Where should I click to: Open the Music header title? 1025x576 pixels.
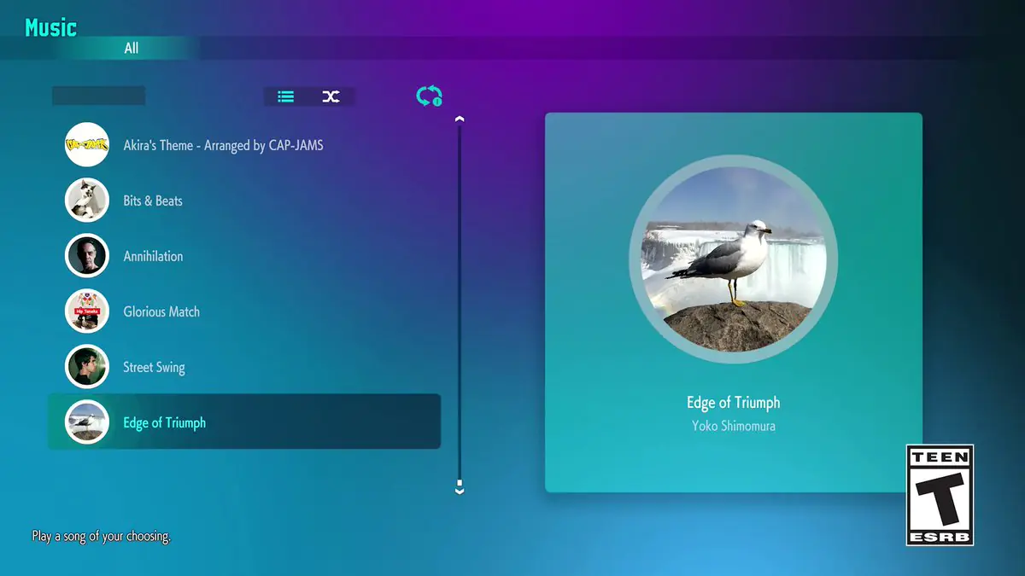pyautogui.click(x=51, y=27)
